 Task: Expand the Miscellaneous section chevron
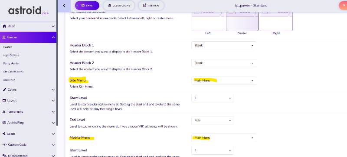53,156
